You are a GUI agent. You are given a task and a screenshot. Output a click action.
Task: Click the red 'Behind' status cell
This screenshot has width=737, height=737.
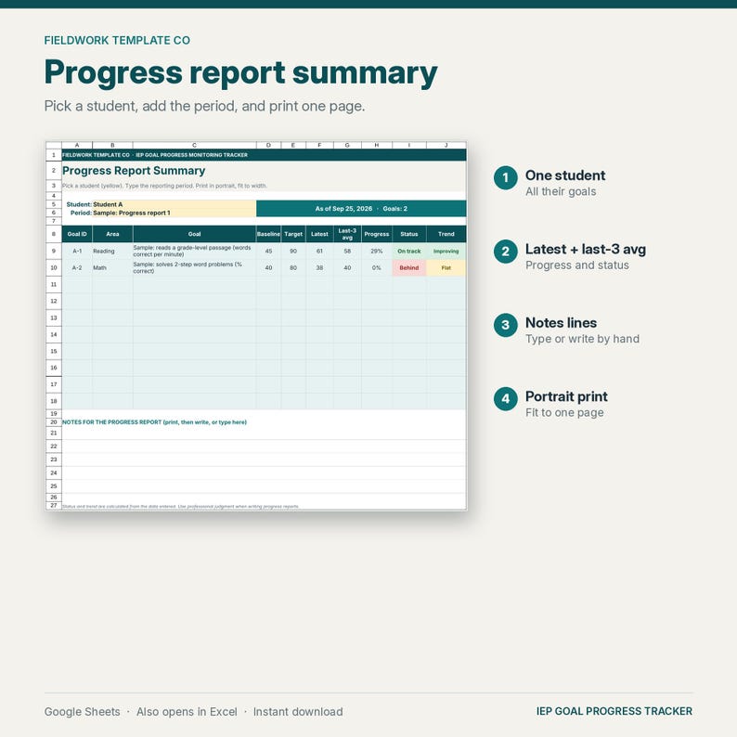coord(409,268)
